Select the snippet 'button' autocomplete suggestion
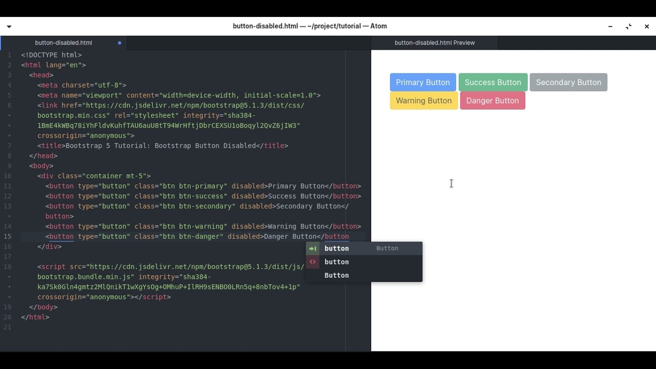The height and width of the screenshot is (369, 656). coord(364,249)
